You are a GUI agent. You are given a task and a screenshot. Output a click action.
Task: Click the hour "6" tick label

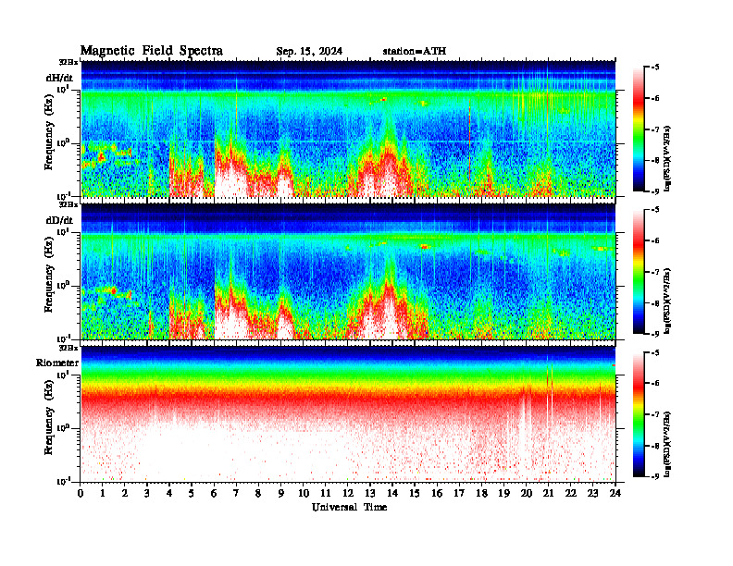(x=214, y=493)
